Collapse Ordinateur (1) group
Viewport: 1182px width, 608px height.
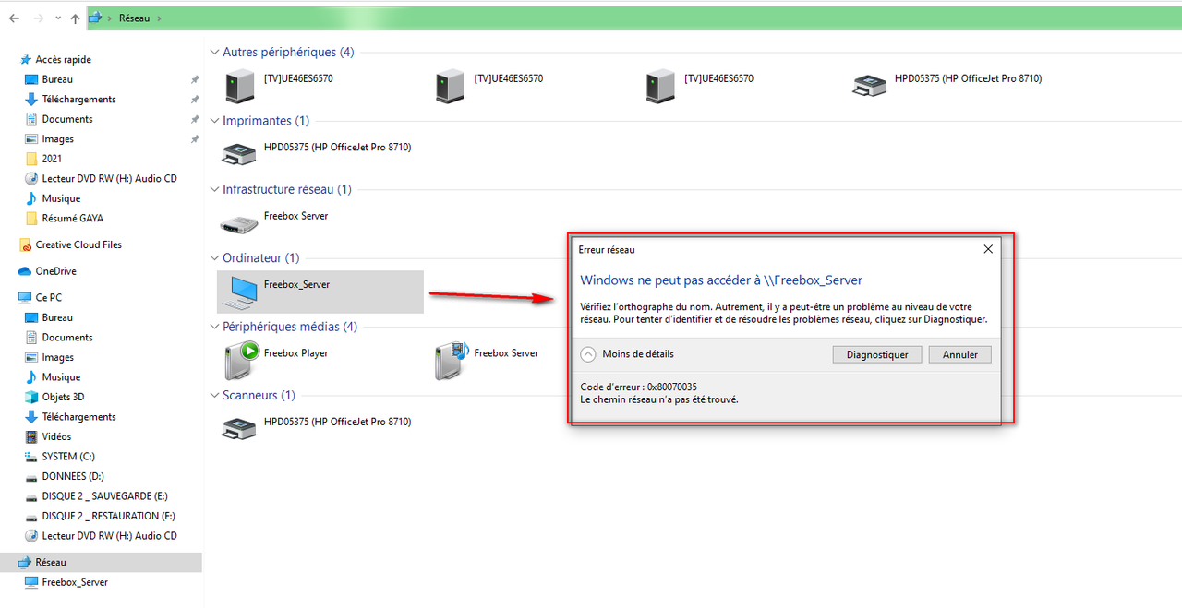coord(215,258)
